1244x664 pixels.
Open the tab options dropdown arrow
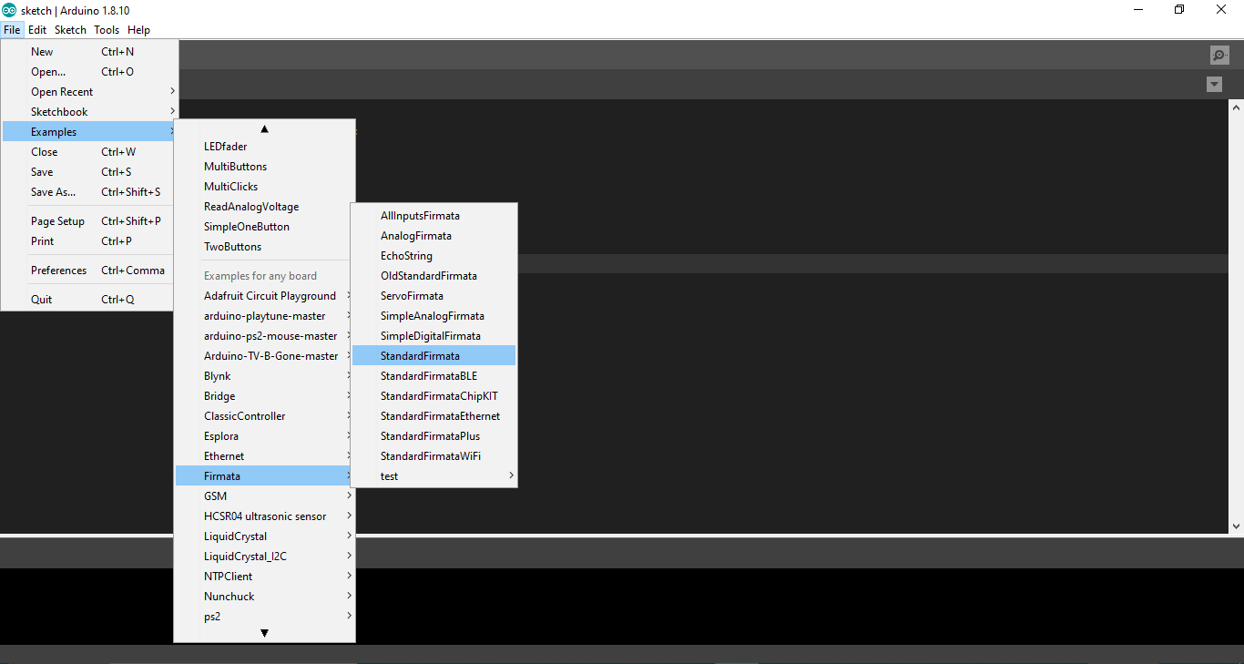coord(1214,85)
